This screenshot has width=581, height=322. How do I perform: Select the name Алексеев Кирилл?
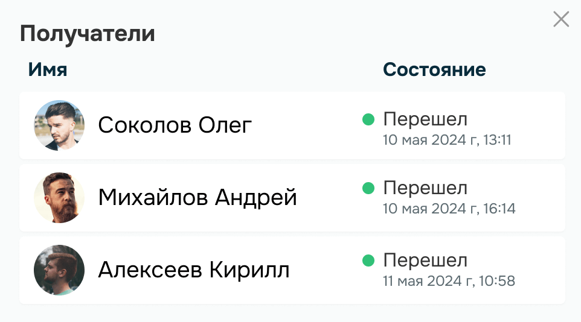click(x=194, y=270)
